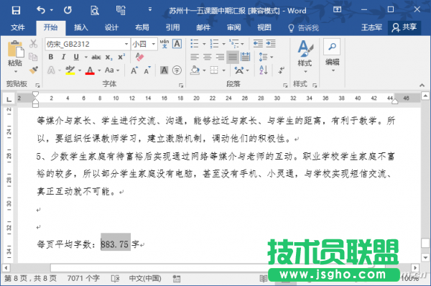Open account name 王志军
This screenshot has width=431, height=286.
click(x=371, y=27)
